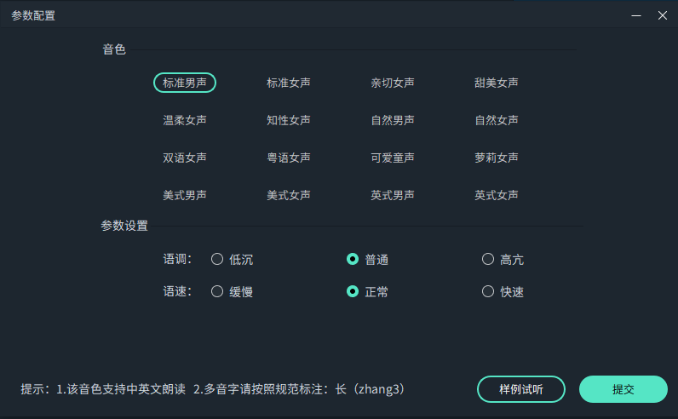This screenshot has height=419, width=678.
Task: Close the 参数配置 dialog window
Action: click(662, 15)
